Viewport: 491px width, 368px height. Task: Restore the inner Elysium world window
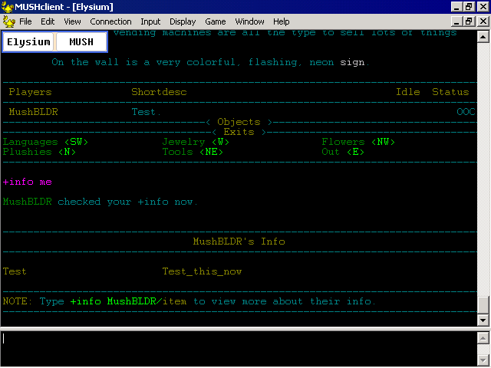[x=469, y=21]
